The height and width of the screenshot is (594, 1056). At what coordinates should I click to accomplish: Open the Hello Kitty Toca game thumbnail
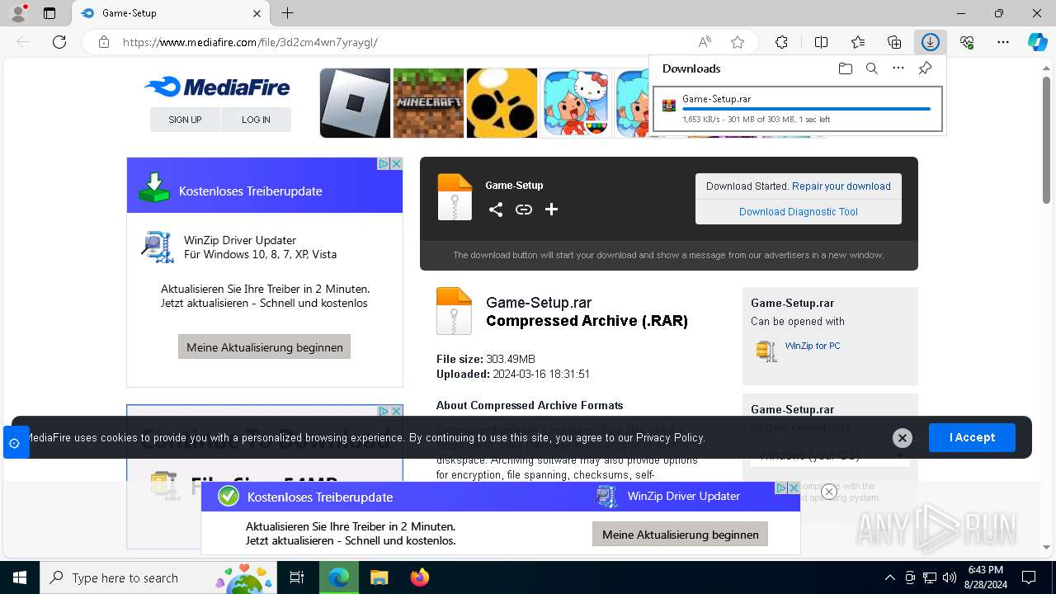(576, 103)
